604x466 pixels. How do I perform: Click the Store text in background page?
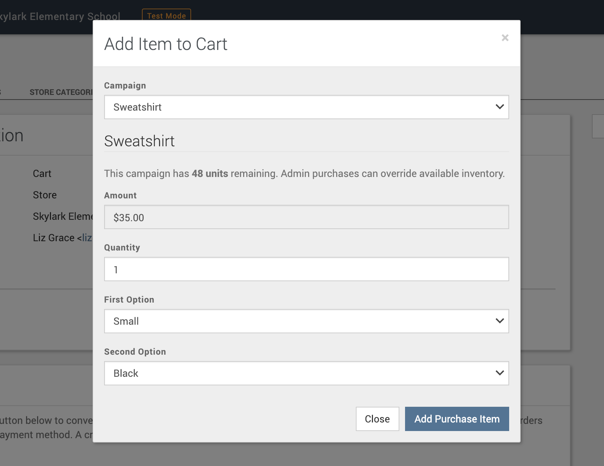point(45,195)
